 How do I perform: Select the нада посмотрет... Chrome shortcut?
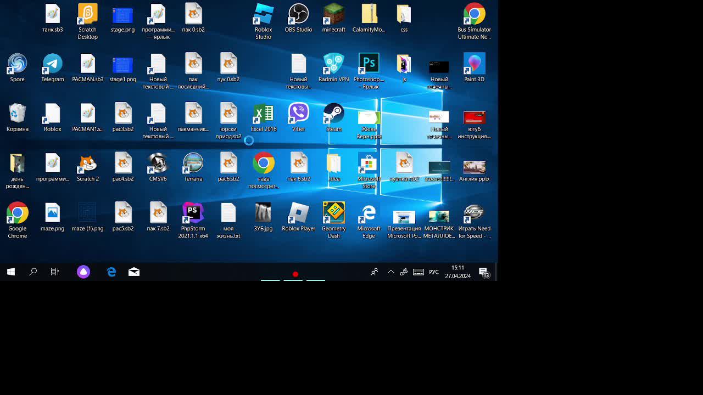click(264, 171)
